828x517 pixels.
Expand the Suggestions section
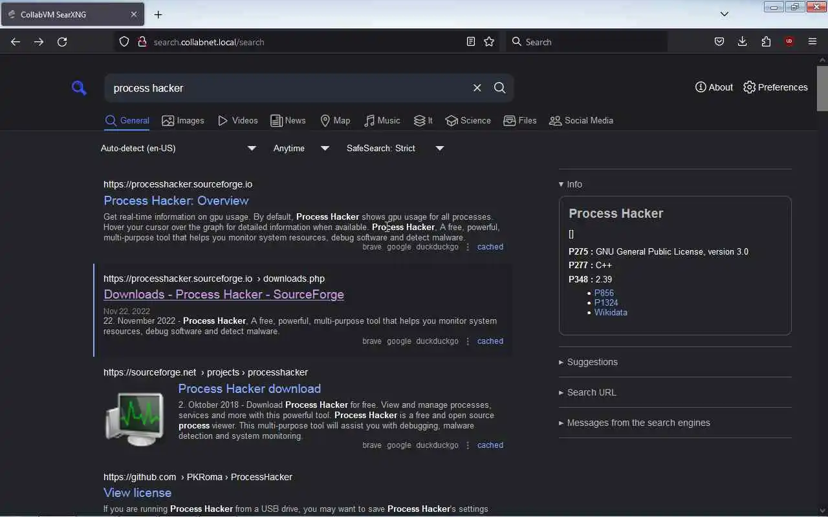pyautogui.click(x=588, y=362)
